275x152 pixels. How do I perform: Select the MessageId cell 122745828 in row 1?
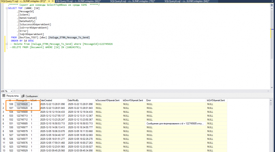point(22,104)
